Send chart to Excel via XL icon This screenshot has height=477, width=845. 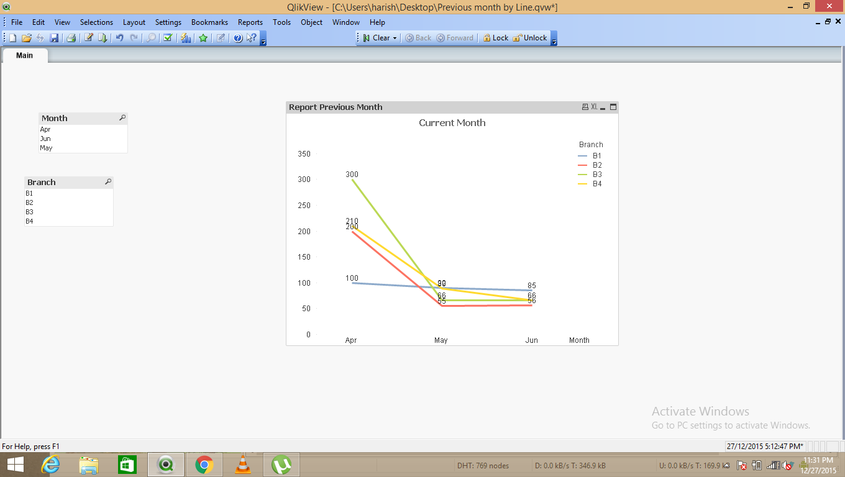[x=594, y=107]
